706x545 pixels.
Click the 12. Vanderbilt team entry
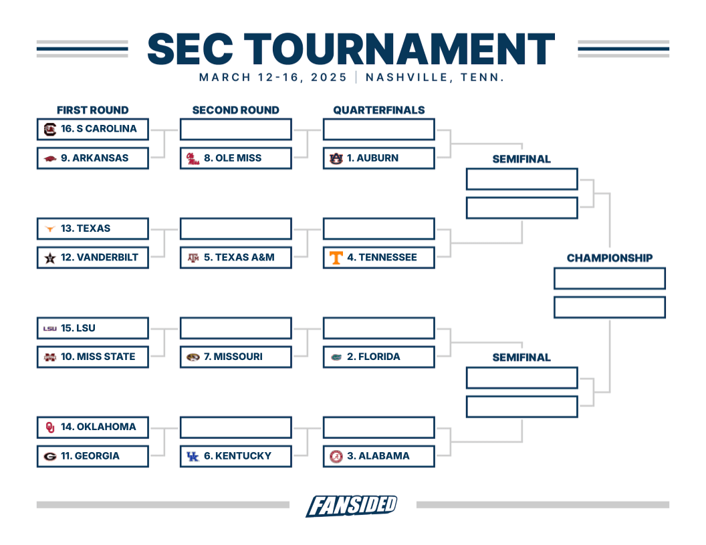pos(92,257)
